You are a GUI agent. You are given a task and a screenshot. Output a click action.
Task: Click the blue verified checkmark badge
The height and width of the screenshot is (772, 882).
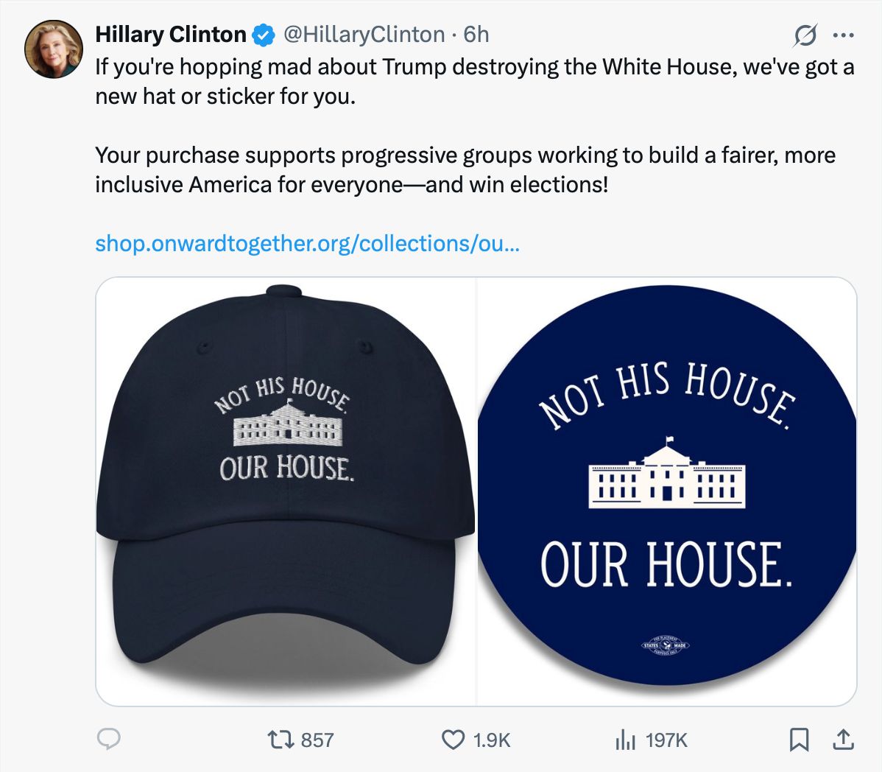(x=263, y=35)
